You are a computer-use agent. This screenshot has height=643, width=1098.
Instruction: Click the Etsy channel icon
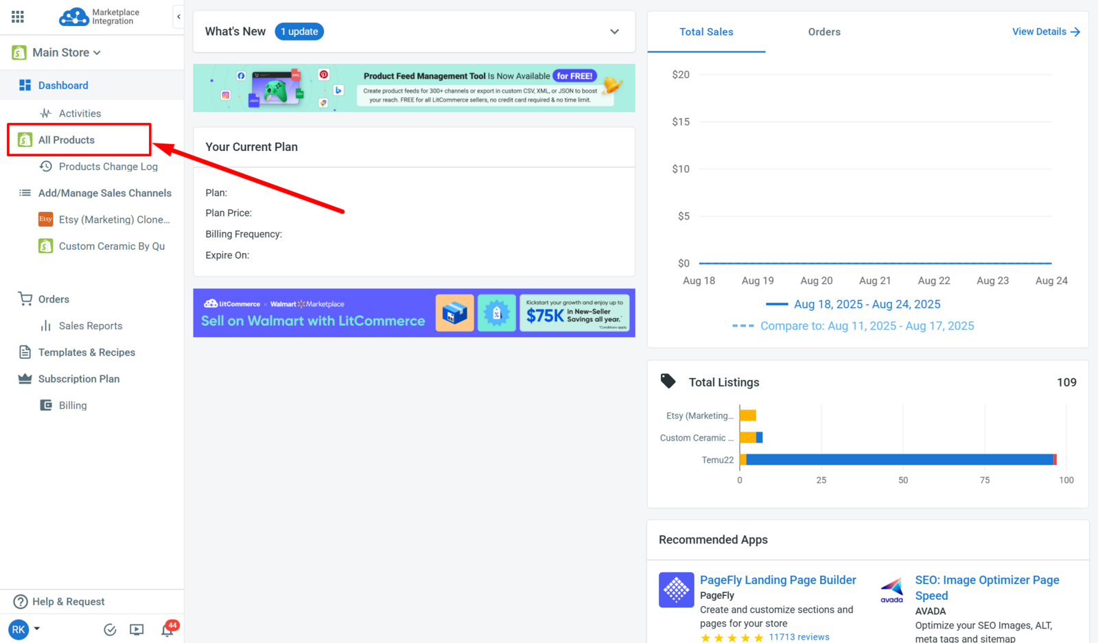pos(45,219)
